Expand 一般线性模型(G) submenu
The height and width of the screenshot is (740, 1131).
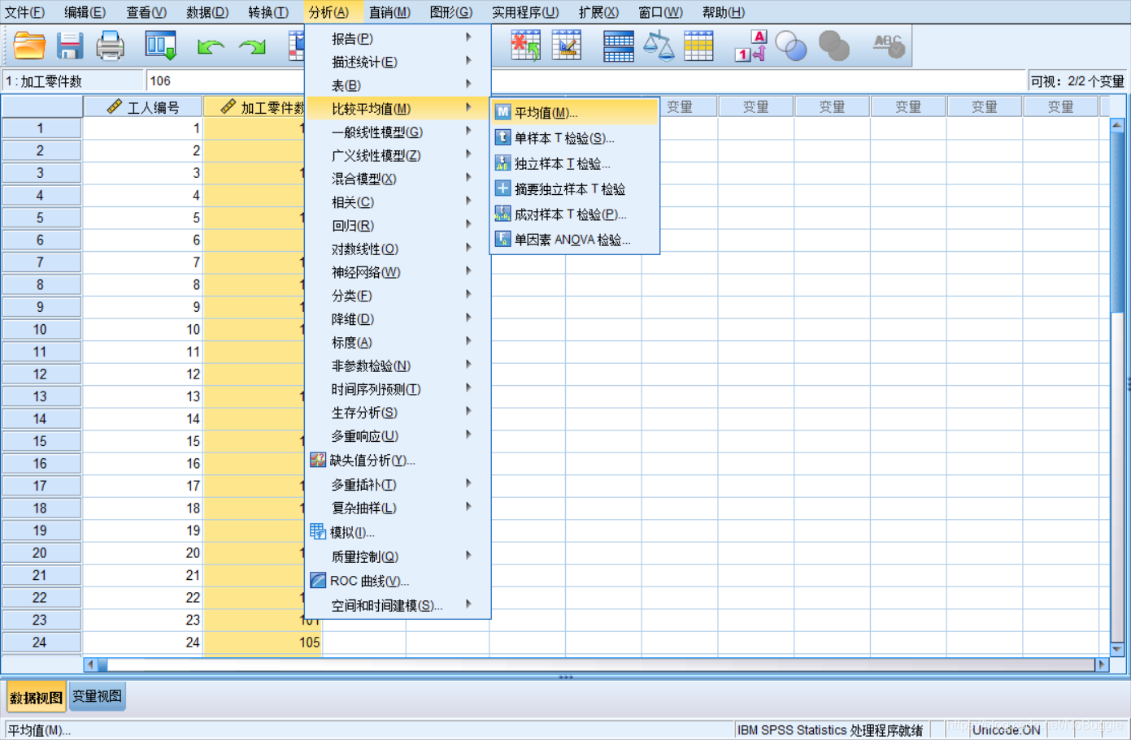[x=398, y=132]
